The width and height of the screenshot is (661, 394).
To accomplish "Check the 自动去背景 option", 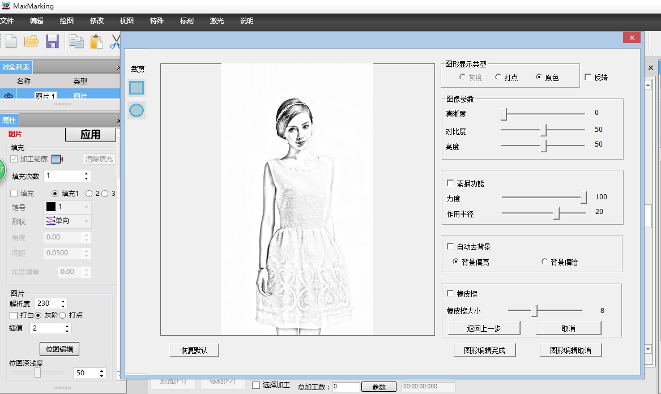I will [x=451, y=247].
